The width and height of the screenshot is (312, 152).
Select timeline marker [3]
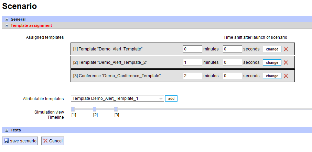pyautogui.click(x=116, y=109)
